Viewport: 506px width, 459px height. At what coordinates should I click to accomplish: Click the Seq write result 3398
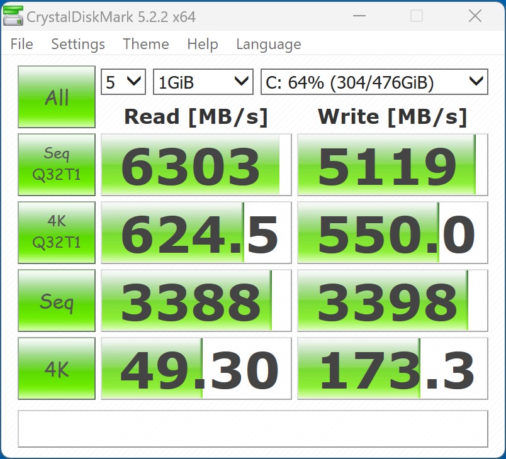(393, 301)
